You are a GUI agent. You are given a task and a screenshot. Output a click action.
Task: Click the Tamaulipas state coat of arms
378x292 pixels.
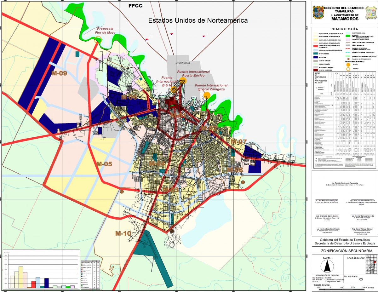pos(318,13)
